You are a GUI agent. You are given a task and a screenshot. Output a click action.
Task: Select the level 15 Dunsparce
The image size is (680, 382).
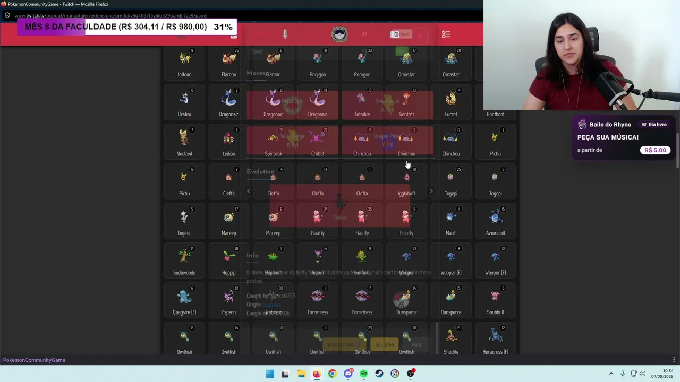[x=451, y=301]
